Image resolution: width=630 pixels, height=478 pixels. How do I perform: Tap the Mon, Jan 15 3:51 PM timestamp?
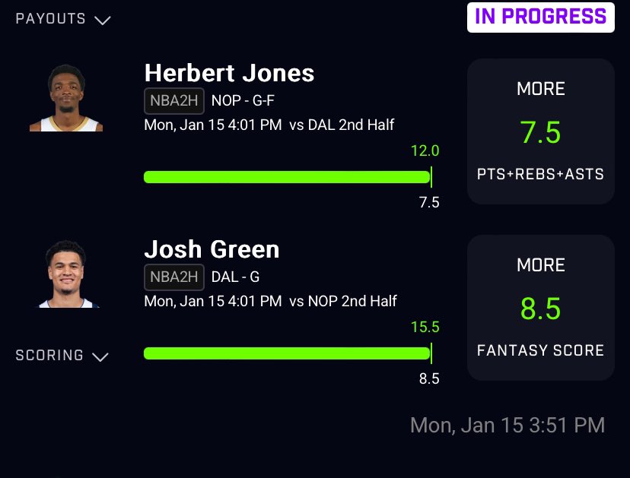tap(508, 425)
